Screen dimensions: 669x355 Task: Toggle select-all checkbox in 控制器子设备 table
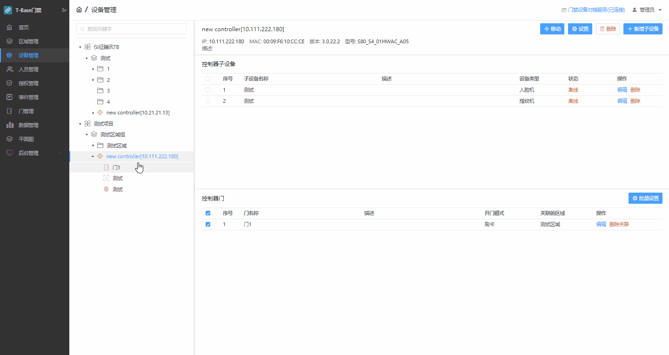point(208,79)
